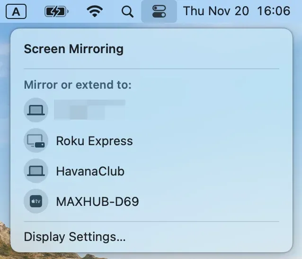Open Spotlight search magnifier icon

click(x=127, y=11)
